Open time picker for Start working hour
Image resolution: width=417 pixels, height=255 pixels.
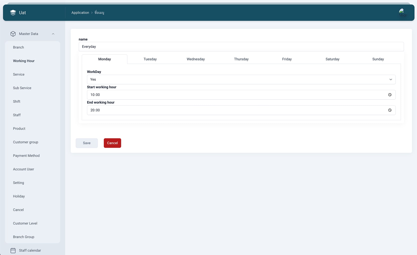(390, 95)
